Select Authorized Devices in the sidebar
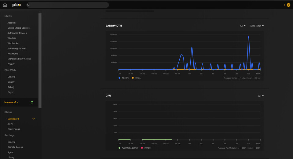Image resolution: width=293 pixels, height=159 pixels. pos(17,33)
